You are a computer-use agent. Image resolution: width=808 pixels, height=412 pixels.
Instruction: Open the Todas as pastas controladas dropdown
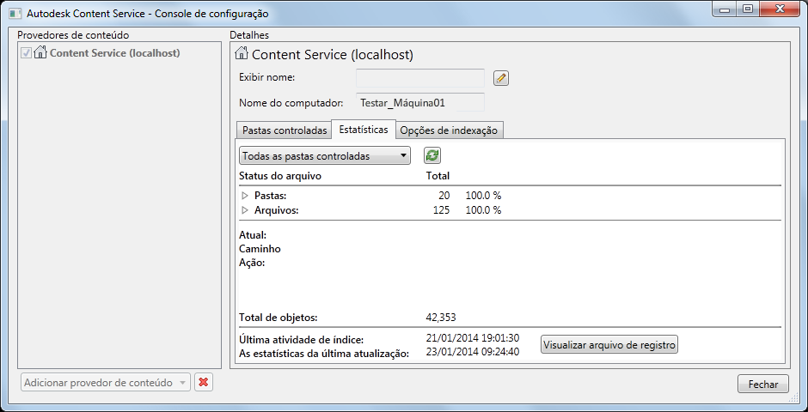coord(325,156)
